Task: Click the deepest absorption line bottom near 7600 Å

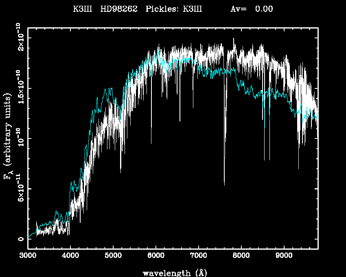Action: [224, 185]
